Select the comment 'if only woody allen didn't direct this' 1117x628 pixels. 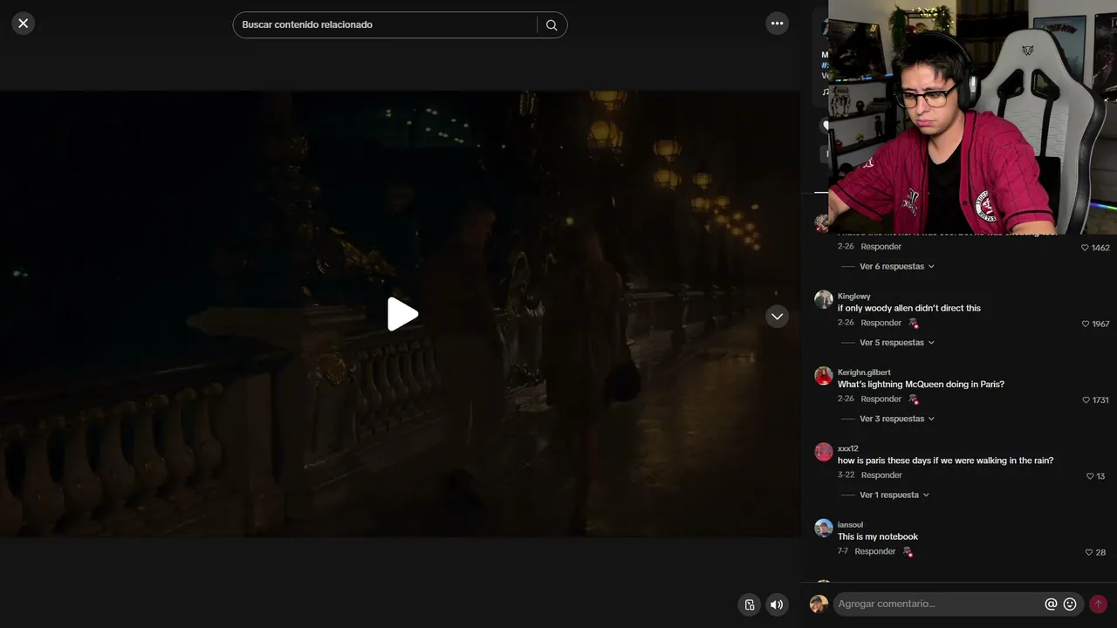click(x=909, y=308)
